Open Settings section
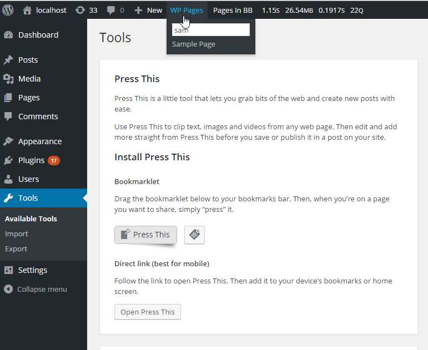 pyautogui.click(x=33, y=270)
